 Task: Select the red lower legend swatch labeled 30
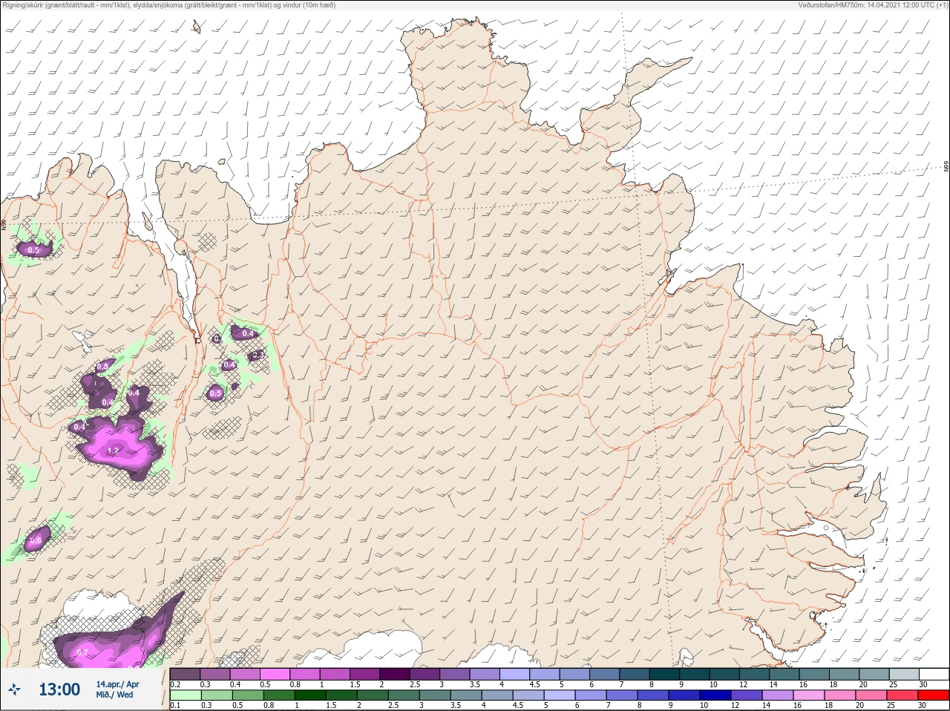(934, 695)
